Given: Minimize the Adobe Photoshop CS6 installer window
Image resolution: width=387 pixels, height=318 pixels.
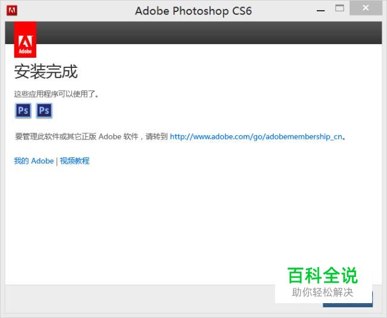Looking at the screenshot, I should (x=320, y=11).
